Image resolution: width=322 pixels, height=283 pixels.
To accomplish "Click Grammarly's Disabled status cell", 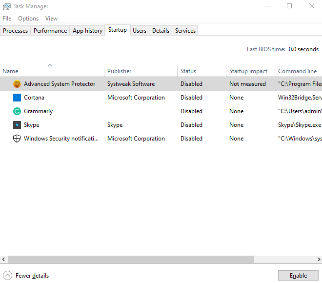I will click(x=191, y=111).
